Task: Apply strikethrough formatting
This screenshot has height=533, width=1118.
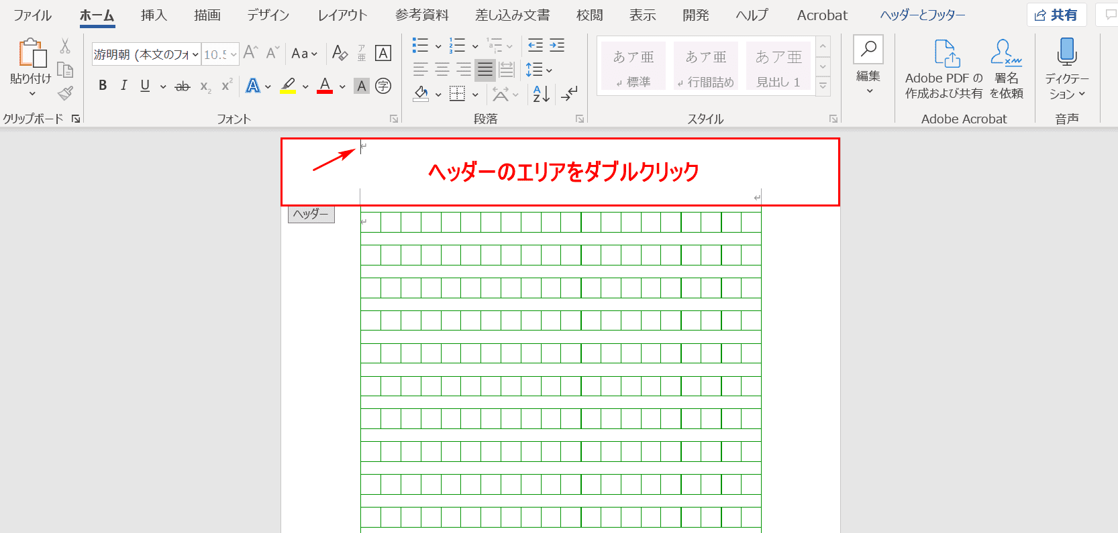Action: click(183, 86)
